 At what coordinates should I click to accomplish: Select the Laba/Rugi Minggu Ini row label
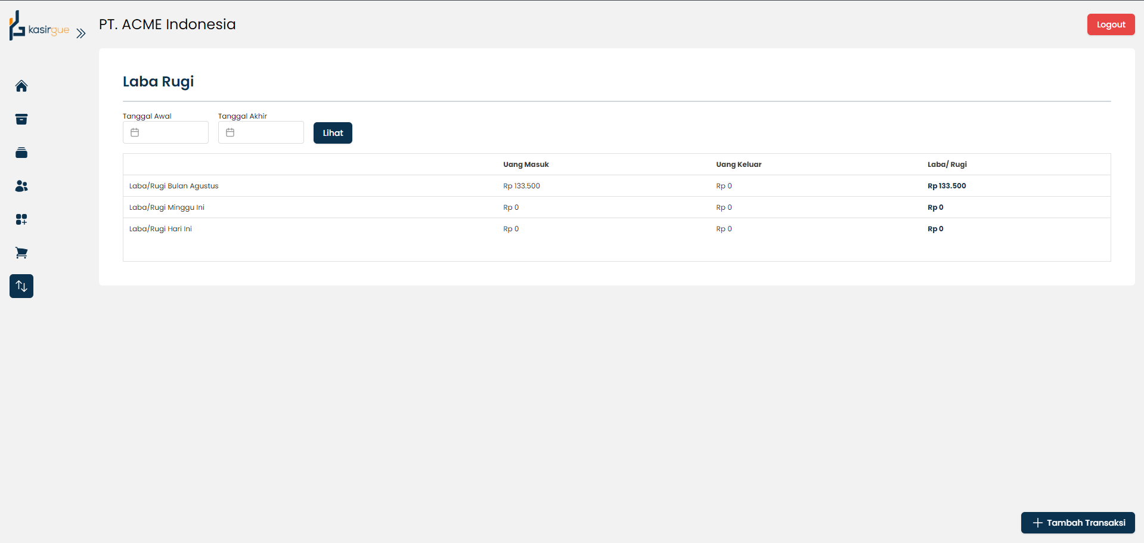pos(167,207)
